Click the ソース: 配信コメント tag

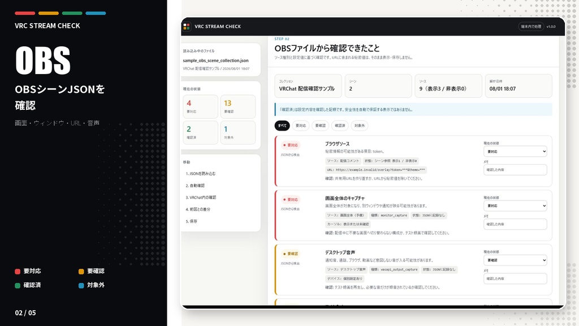coord(343,161)
